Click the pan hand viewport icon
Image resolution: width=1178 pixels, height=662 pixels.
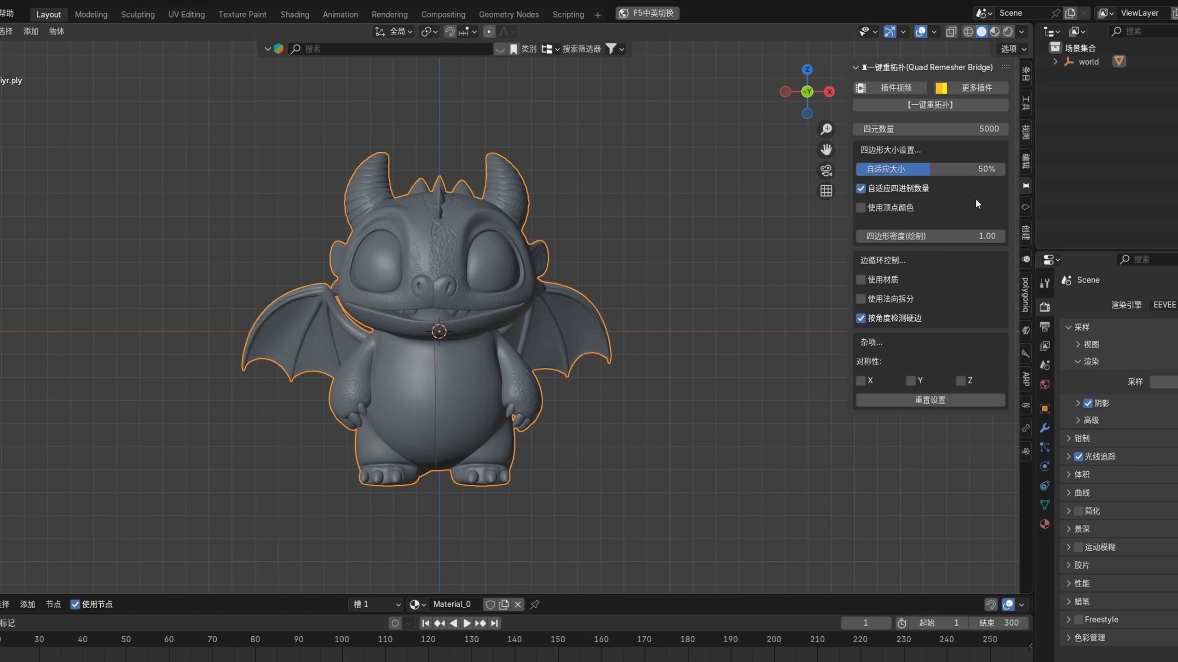click(826, 150)
